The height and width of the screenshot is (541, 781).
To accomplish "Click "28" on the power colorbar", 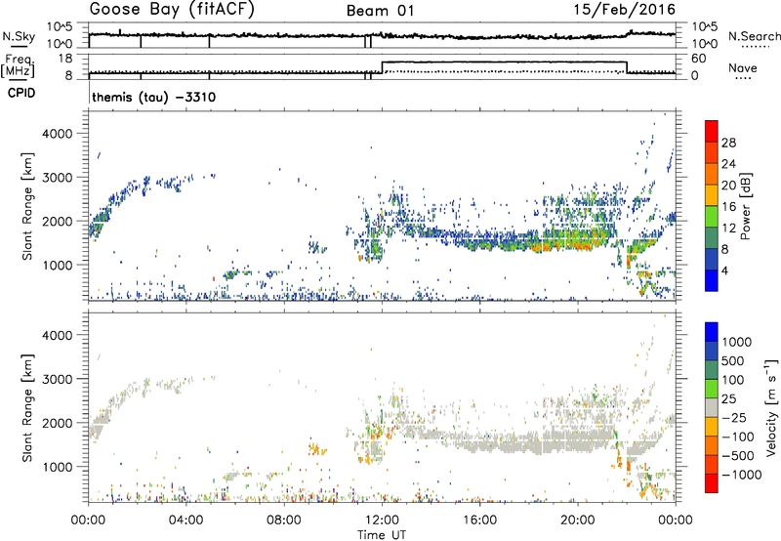I will pos(728,143).
